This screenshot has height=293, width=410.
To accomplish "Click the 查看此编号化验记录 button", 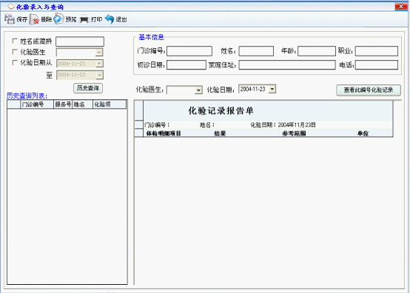I will click(x=369, y=90).
